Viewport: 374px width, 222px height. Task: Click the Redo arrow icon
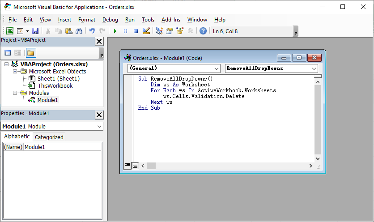(102, 31)
